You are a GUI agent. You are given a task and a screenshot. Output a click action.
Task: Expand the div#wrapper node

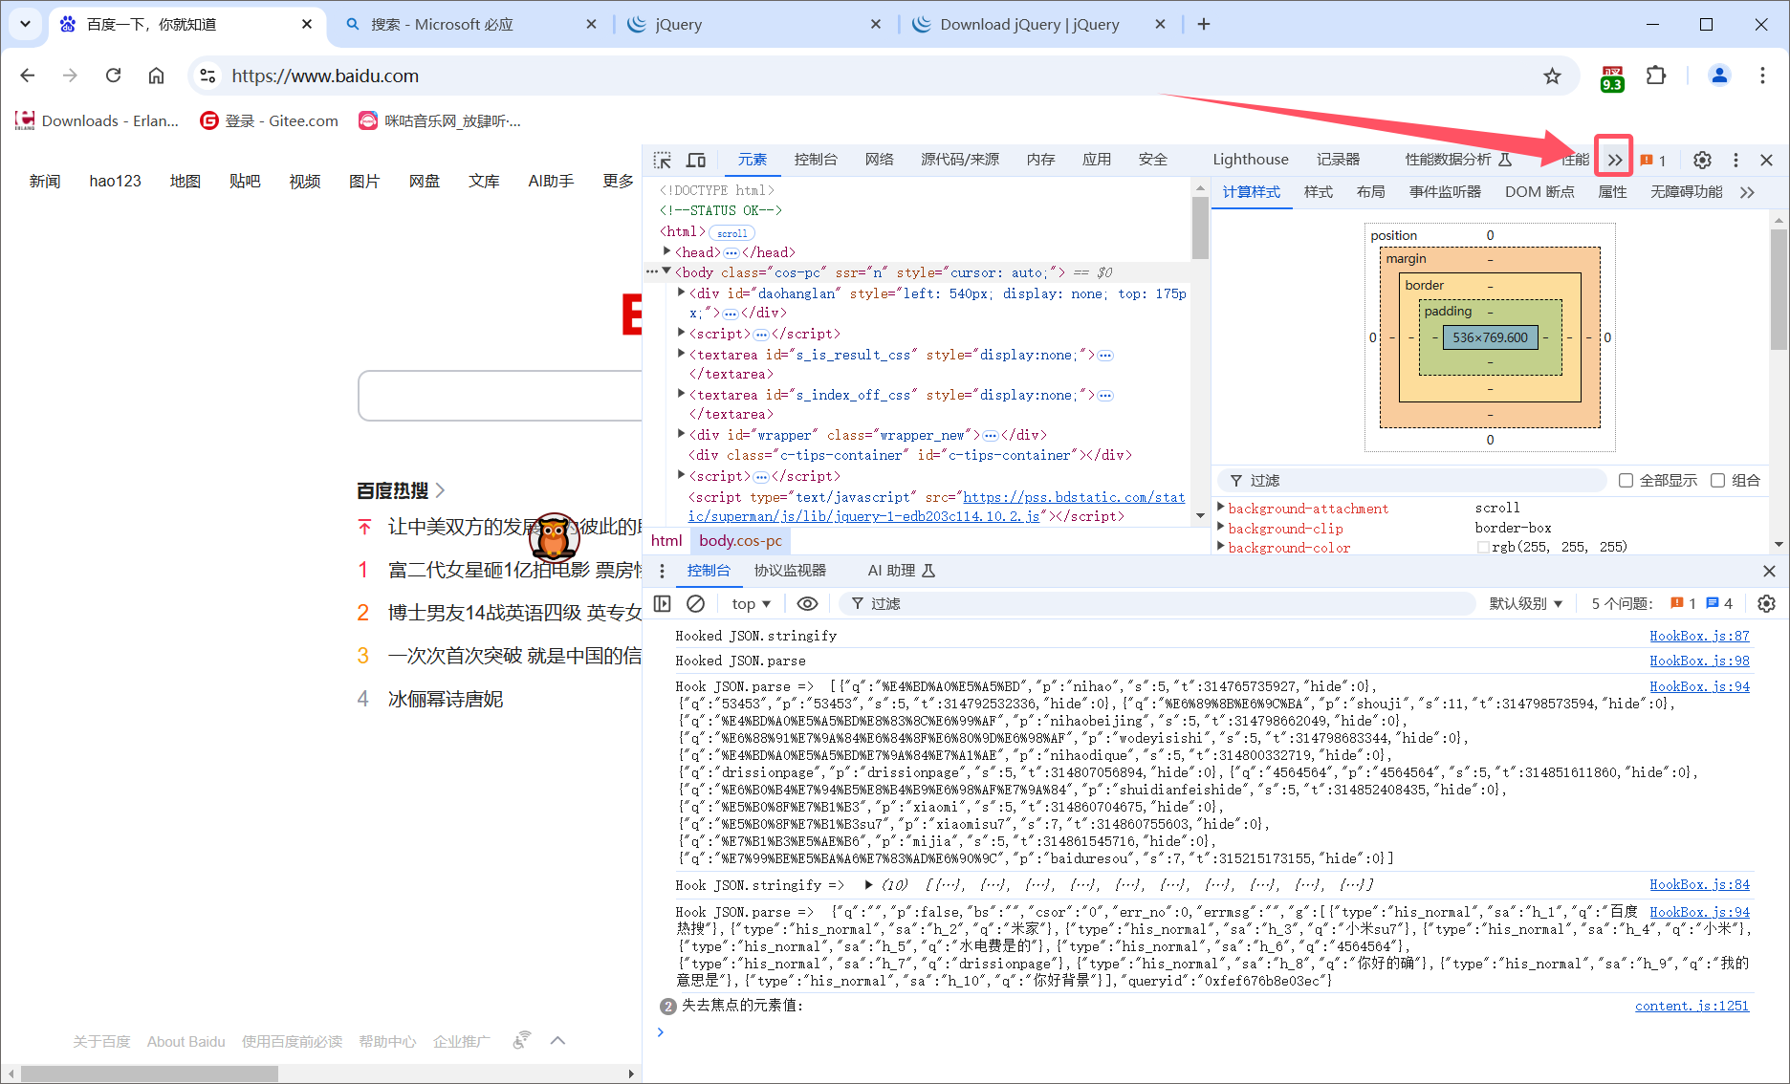[681, 434]
